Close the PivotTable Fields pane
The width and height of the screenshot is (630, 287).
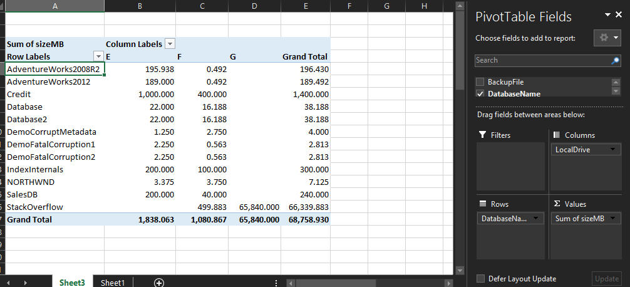click(619, 15)
